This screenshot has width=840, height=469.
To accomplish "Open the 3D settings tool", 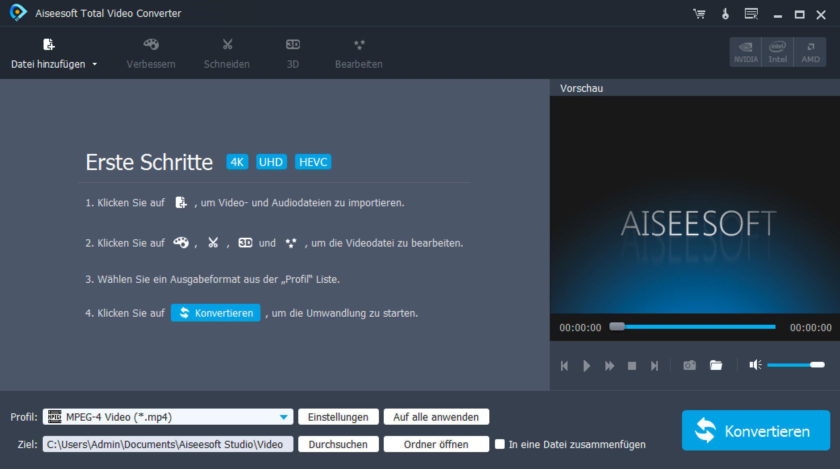I will click(293, 54).
